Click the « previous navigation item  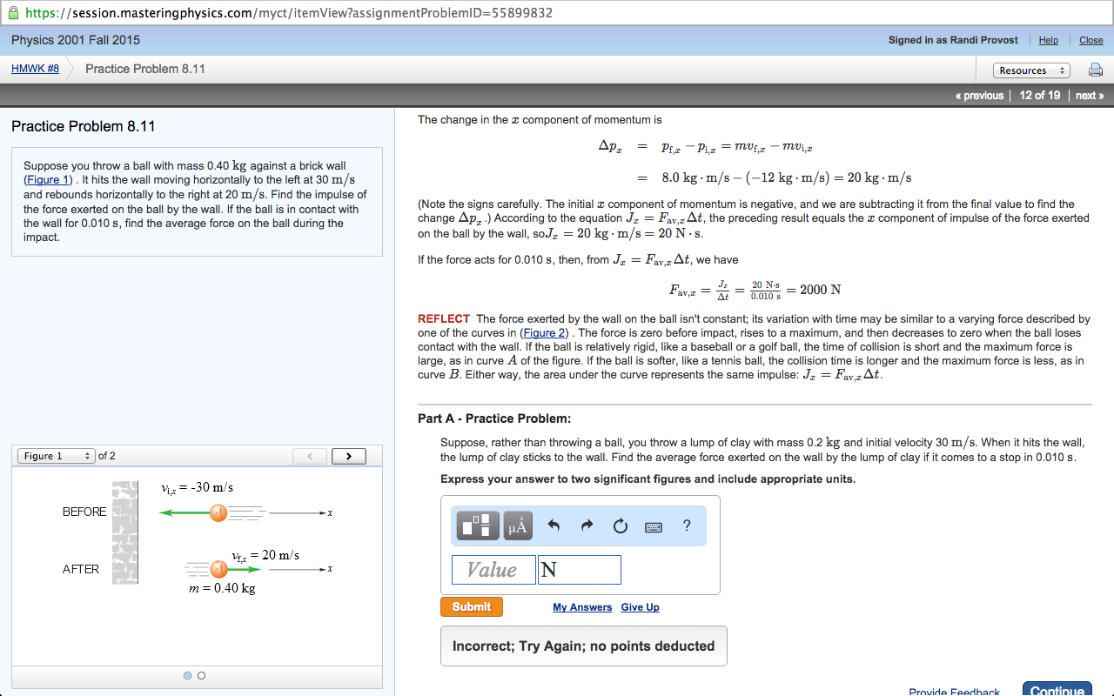[979, 95]
